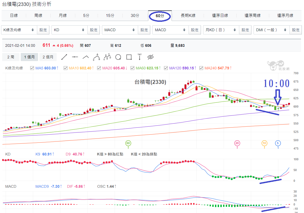The width and height of the screenshot is (304, 213).
Task: Select the 60分 tab
Action: [x=160, y=16]
